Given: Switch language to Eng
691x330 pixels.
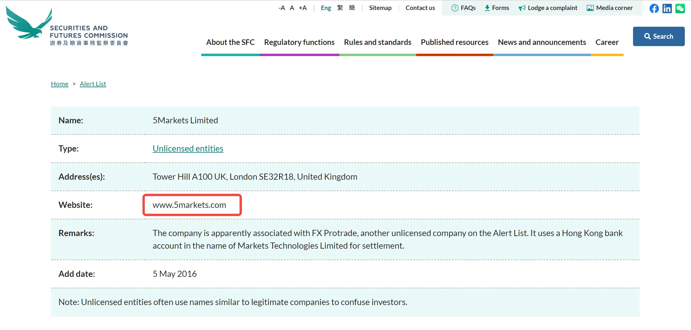Looking at the screenshot, I should [326, 8].
